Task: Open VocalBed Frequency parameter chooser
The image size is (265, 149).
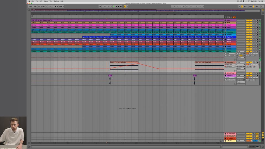Action: 230,66
